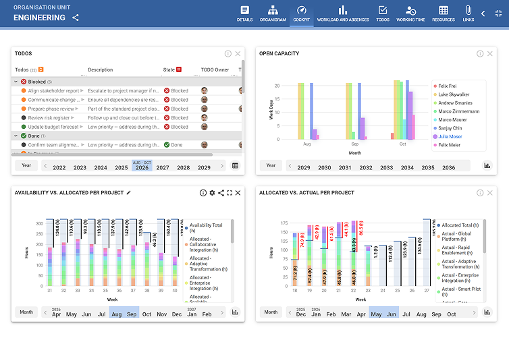Screen dimensions: 509x344
Task: Go to the Todos tab
Action: 382,13
